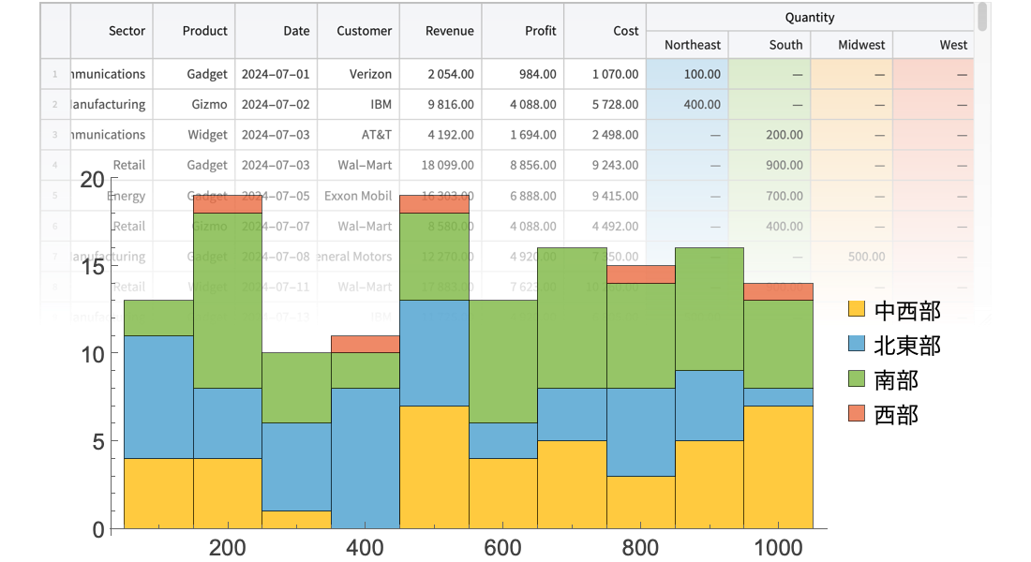Select row number 1 in the table
Screen dimensions: 1031x562
tap(55, 74)
